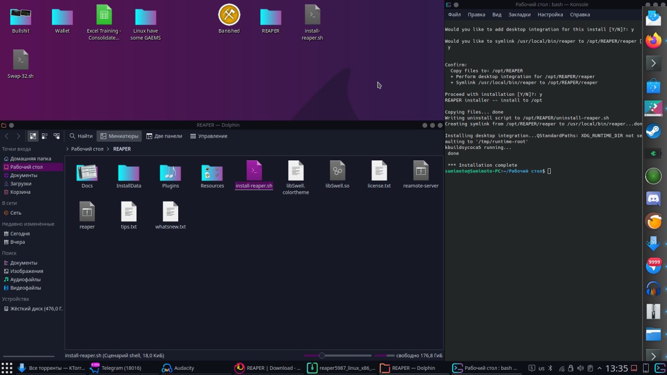667x375 pixels.
Task: Open Excel Training spreadsheet desktop icon
Action: coord(104,23)
